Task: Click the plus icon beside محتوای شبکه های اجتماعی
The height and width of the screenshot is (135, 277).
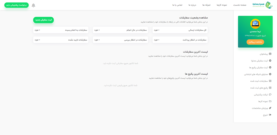Action: point(270,74)
